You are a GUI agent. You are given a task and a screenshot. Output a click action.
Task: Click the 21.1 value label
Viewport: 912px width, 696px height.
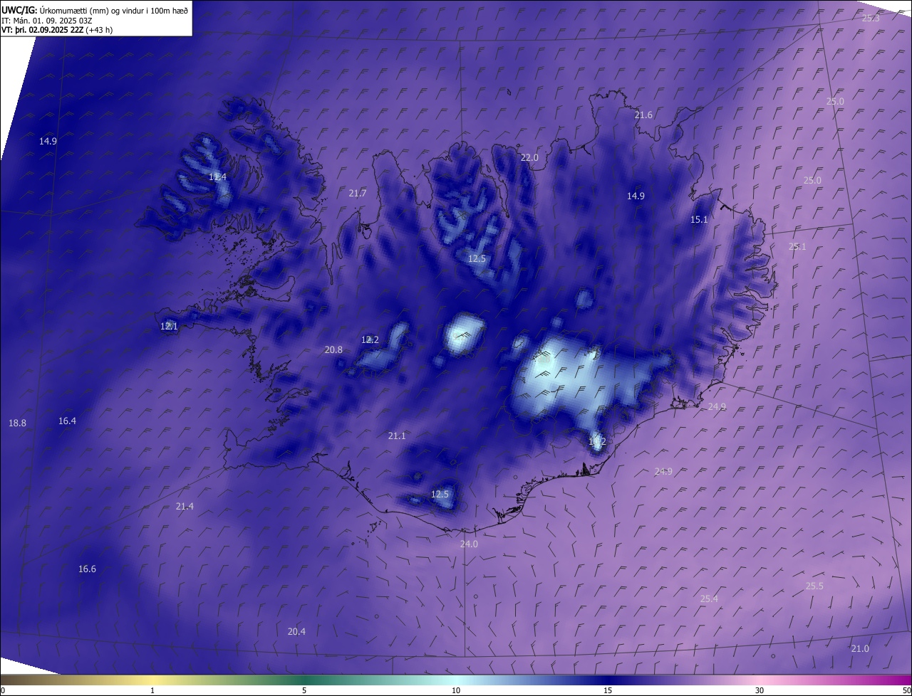[x=397, y=436]
